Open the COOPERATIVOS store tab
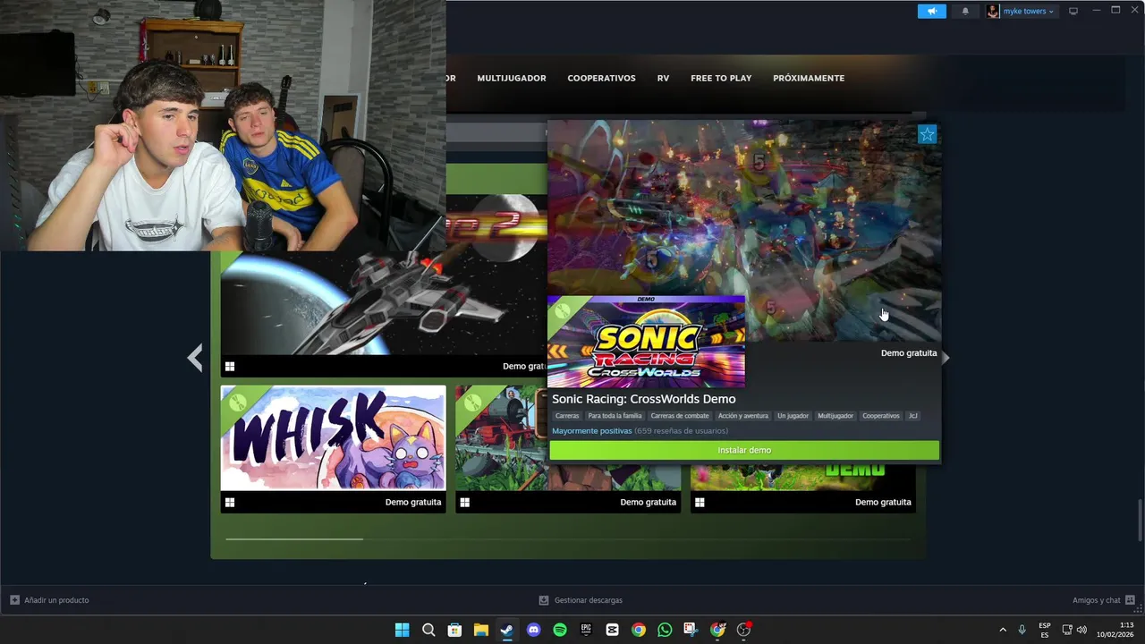Viewport: 1145px width, 644px height. pyautogui.click(x=601, y=79)
